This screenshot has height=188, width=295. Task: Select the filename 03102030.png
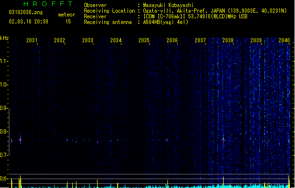[26, 12]
